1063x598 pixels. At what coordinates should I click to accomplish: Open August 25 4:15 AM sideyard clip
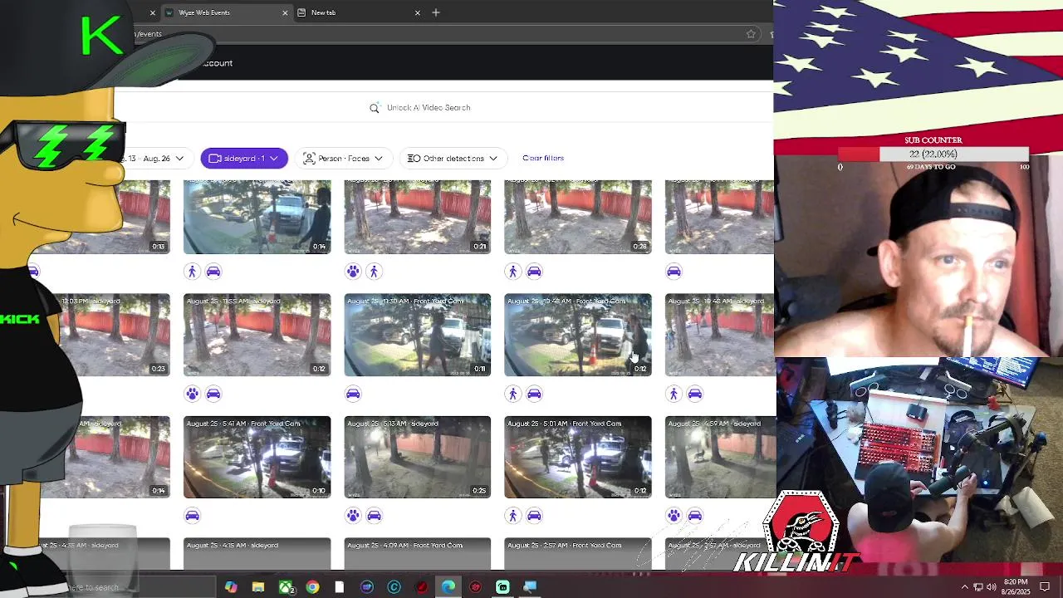tap(257, 554)
